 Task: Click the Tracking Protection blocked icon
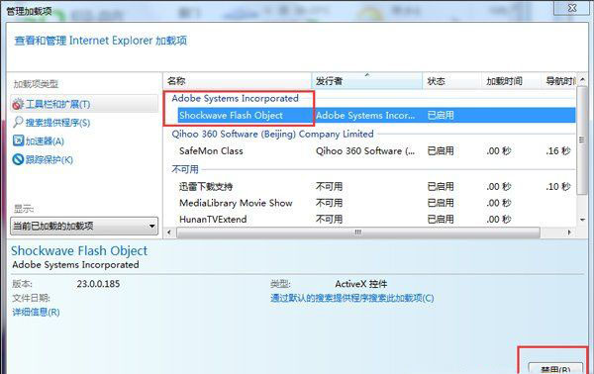(18, 159)
